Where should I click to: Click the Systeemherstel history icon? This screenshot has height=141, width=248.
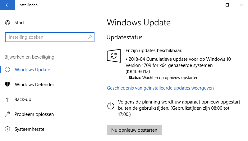click(8, 129)
